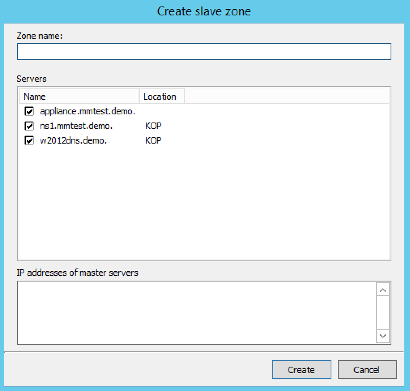Uncheck the appliance.mmtest.demo. server checkbox
Screen dimensions: 410x391
(29, 111)
